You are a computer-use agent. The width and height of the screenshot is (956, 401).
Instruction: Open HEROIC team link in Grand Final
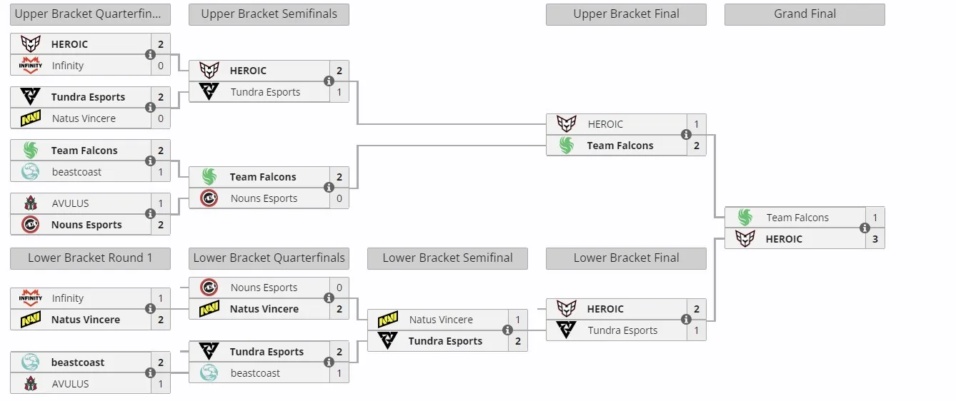(x=784, y=239)
